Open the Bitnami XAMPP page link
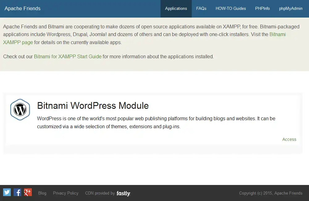Image resolution: width=309 pixels, height=201 pixels. click(18, 42)
